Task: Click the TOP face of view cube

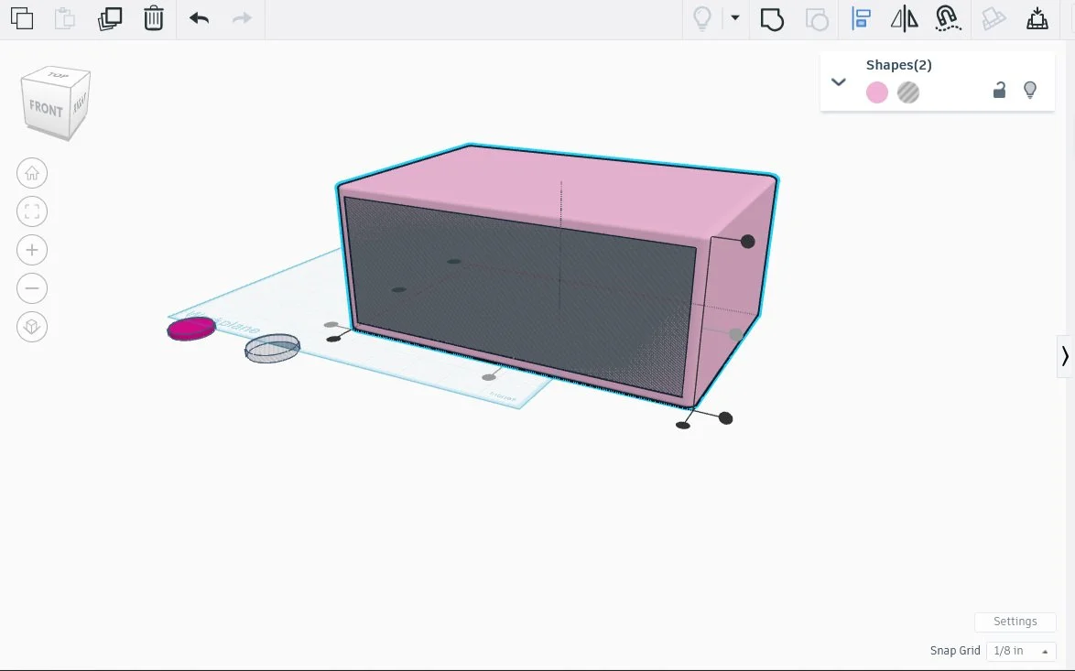Action: [x=58, y=75]
